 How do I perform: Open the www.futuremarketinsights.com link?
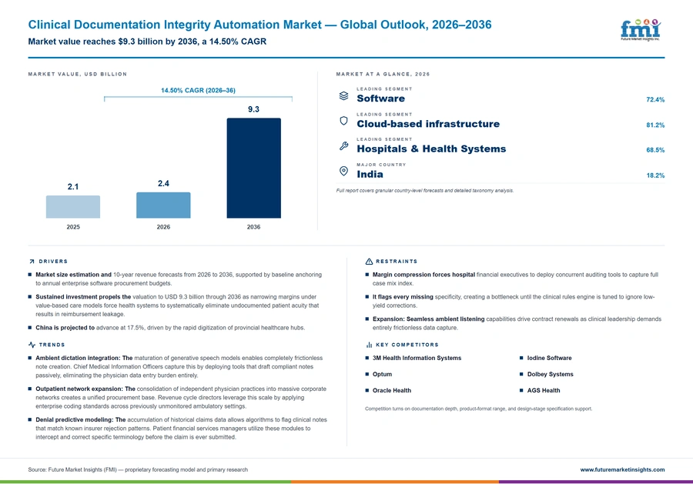point(622,469)
